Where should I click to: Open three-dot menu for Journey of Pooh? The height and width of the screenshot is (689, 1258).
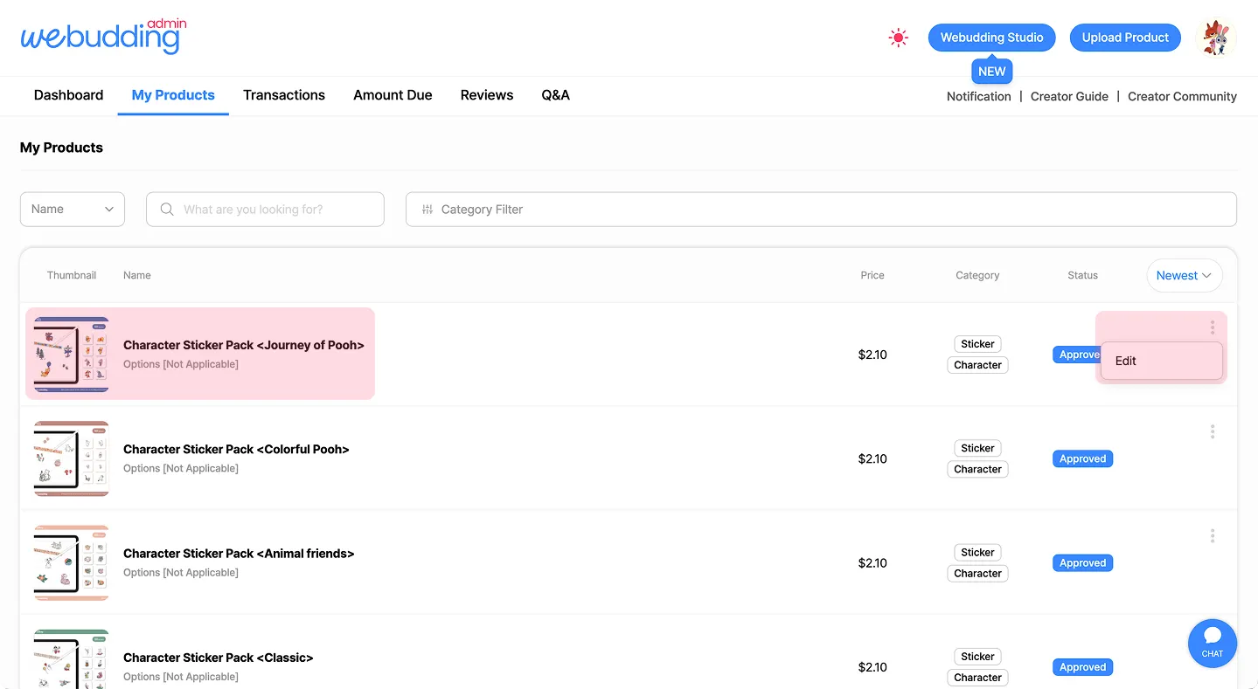[x=1213, y=327]
